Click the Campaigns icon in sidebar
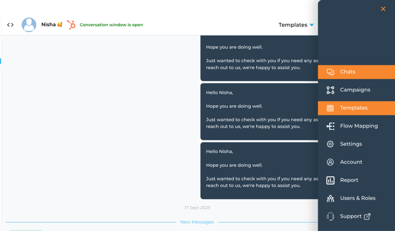Image resolution: width=395 pixels, height=231 pixels. 330,90
